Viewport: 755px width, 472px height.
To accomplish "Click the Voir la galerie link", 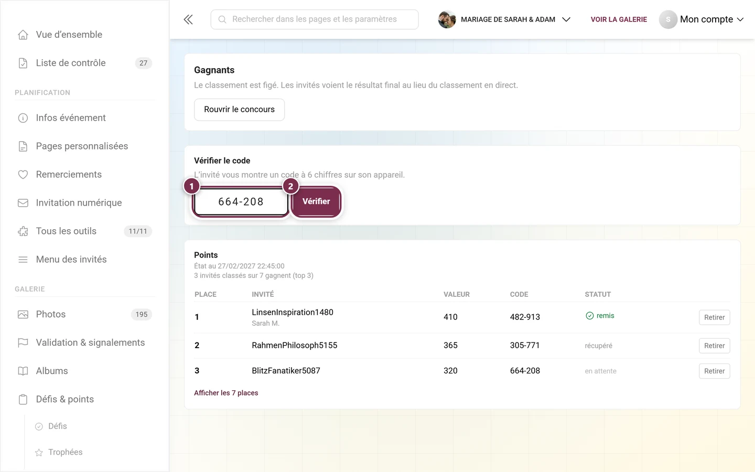I will (x=619, y=19).
